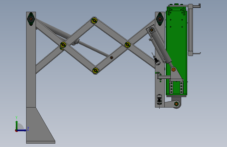Select the yellow pivot joint at the top center
This screenshot has height=147, width=227.
[94, 21]
